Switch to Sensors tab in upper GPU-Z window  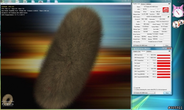pyautogui.click(x=143, y=4)
